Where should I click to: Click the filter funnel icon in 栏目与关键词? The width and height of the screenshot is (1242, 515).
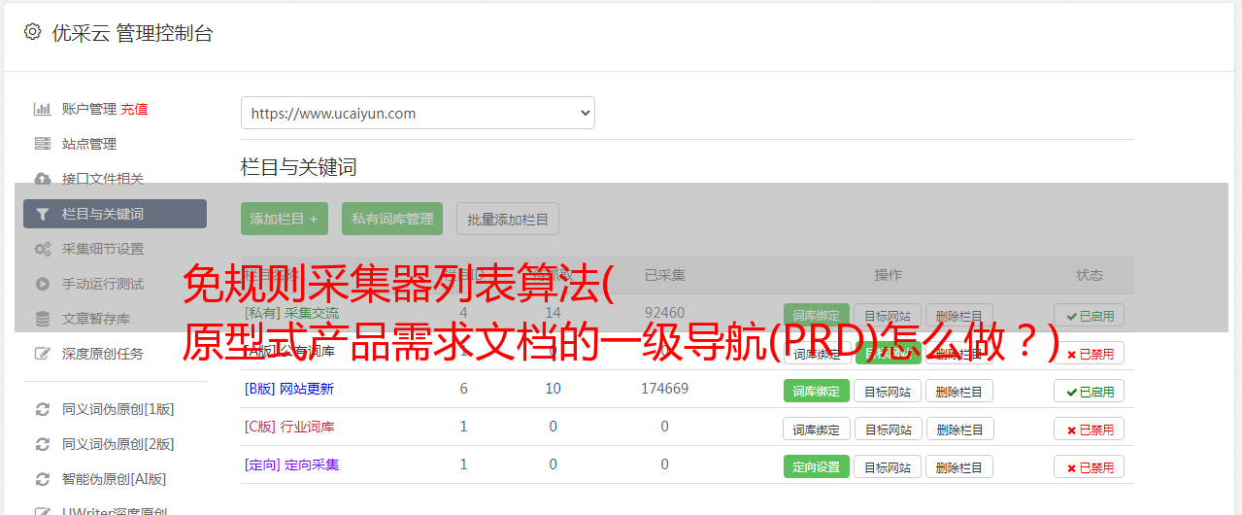point(42,214)
